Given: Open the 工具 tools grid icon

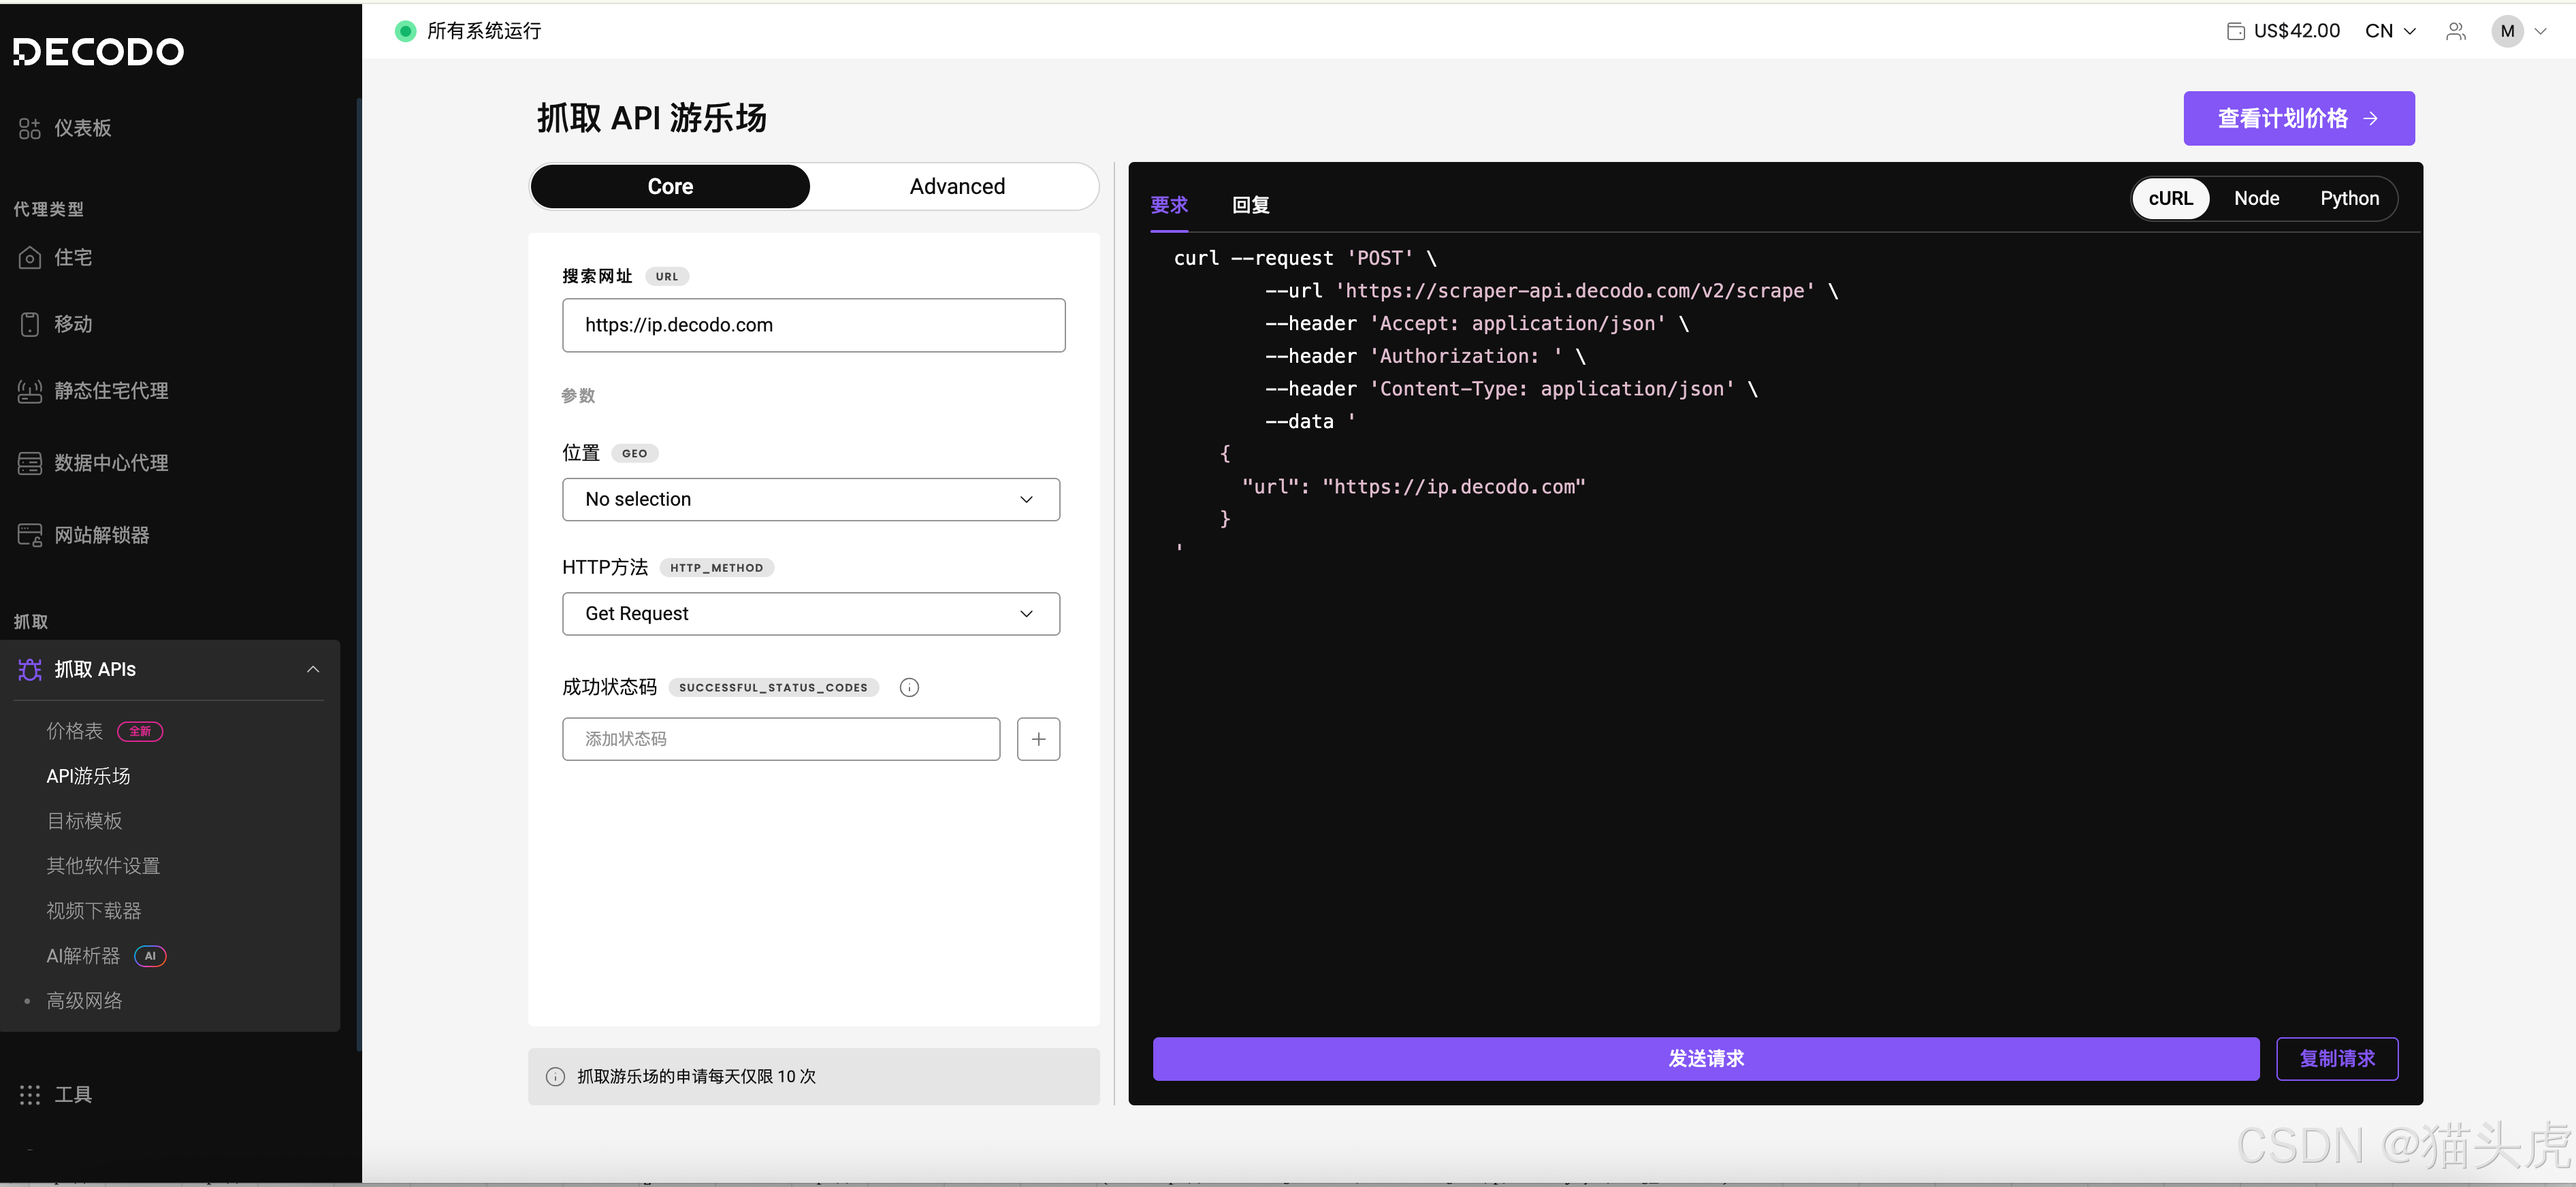Looking at the screenshot, I should [x=29, y=1094].
